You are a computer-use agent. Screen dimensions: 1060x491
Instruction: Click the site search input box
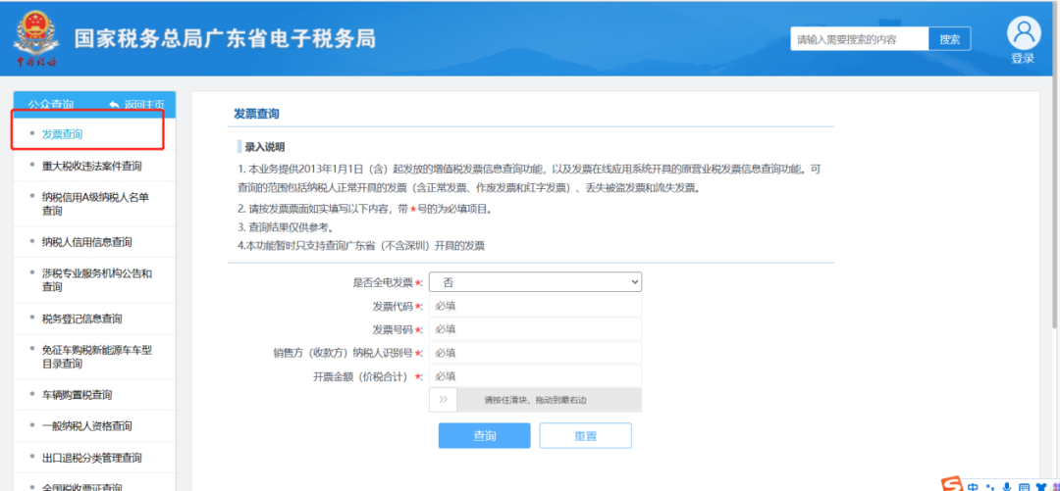859,39
